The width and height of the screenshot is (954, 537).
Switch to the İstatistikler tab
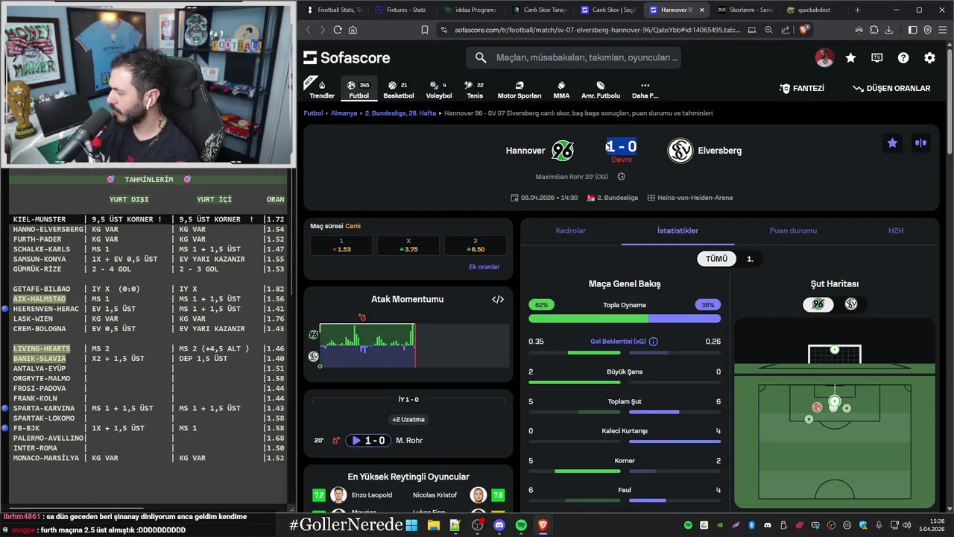coord(677,230)
